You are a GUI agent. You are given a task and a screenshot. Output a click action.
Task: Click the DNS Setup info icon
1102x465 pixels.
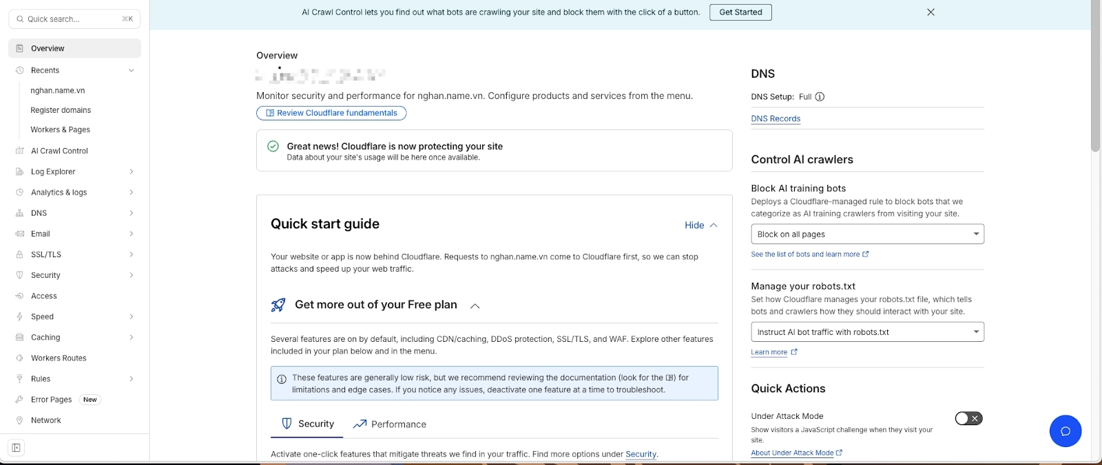(820, 97)
